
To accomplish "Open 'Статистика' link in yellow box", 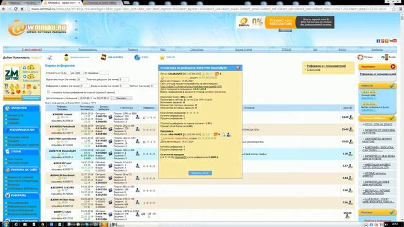I will (x=314, y=69).
